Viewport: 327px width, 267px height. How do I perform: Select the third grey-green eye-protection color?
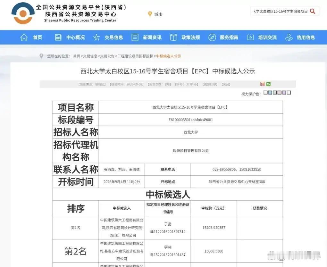(275, 92)
